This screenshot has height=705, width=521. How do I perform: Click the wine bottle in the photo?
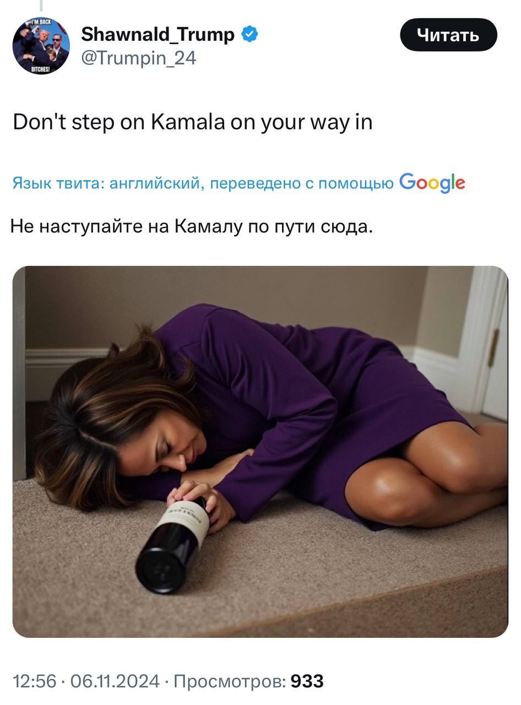point(172,545)
